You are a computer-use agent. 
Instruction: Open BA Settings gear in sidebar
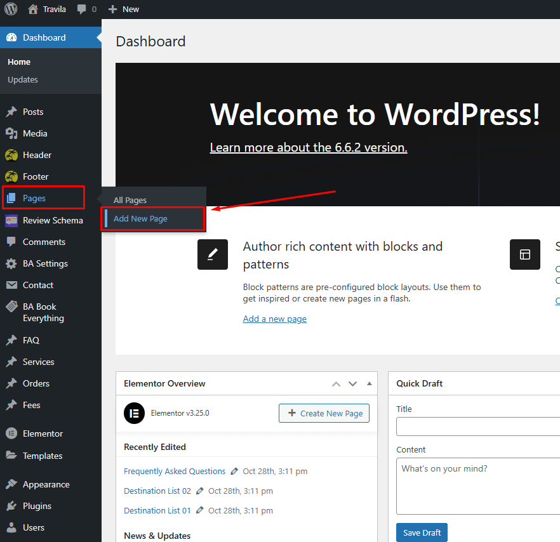(x=11, y=263)
